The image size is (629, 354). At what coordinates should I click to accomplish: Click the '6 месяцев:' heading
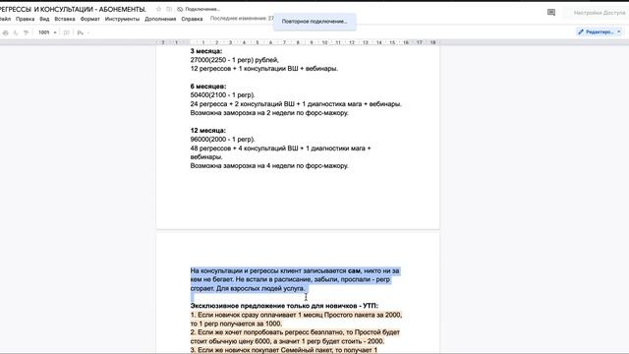[208, 87]
